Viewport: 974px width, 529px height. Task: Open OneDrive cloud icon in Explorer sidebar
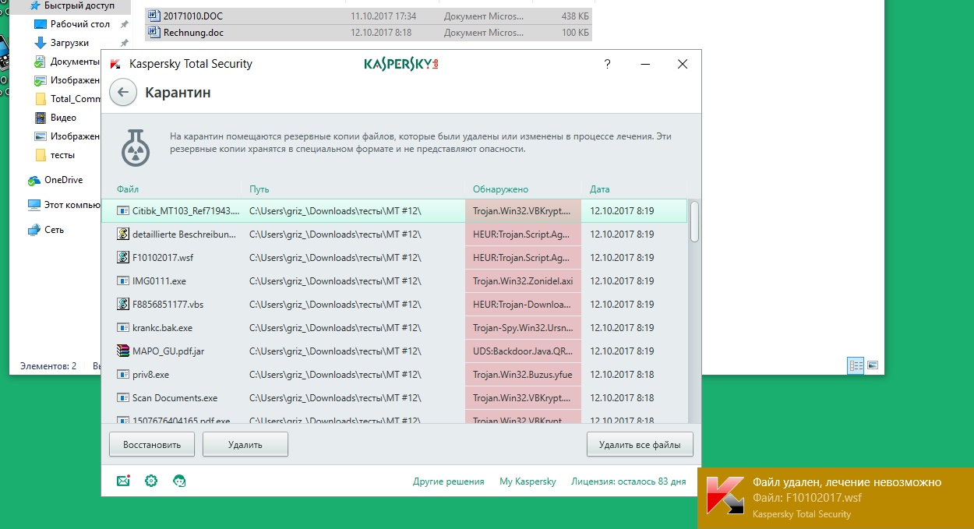34,180
